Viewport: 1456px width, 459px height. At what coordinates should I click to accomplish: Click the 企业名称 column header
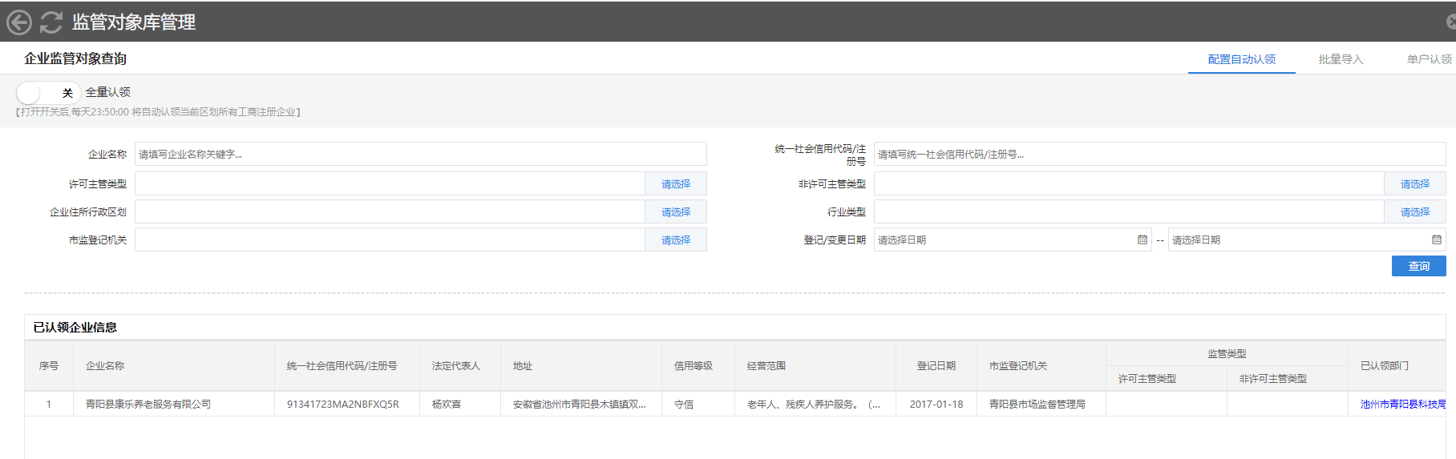(x=105, y=366)
